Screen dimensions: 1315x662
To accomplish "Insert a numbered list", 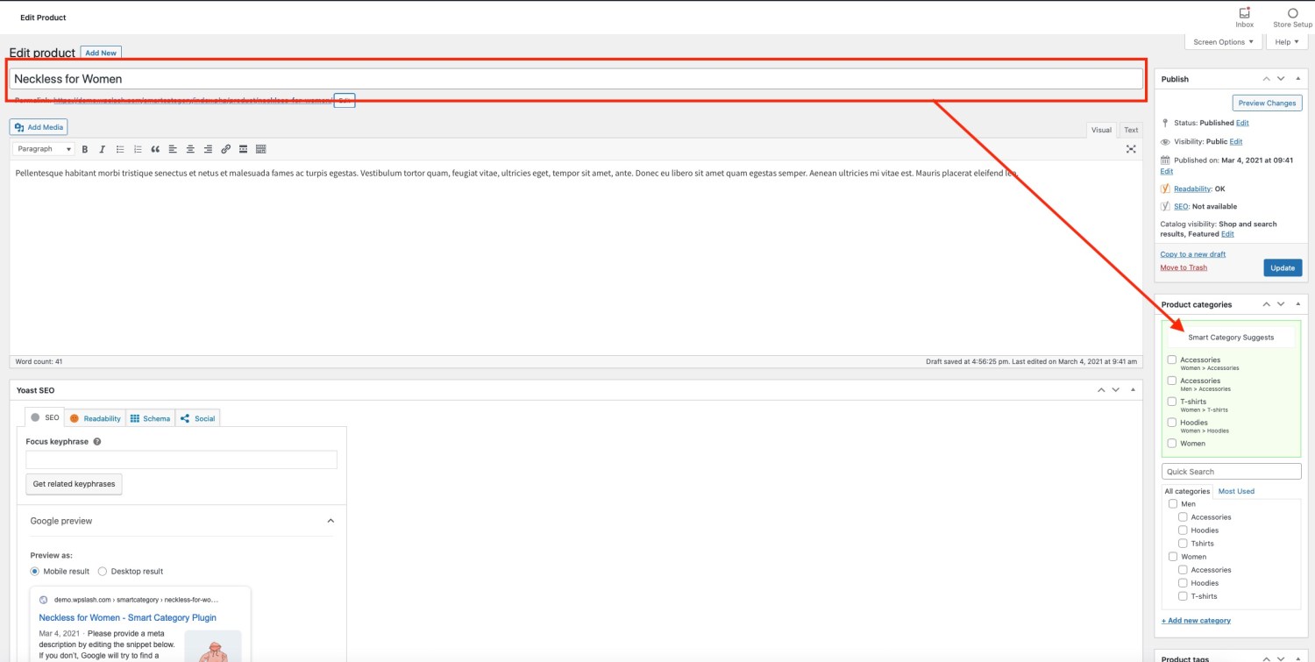I will [138, 149].
